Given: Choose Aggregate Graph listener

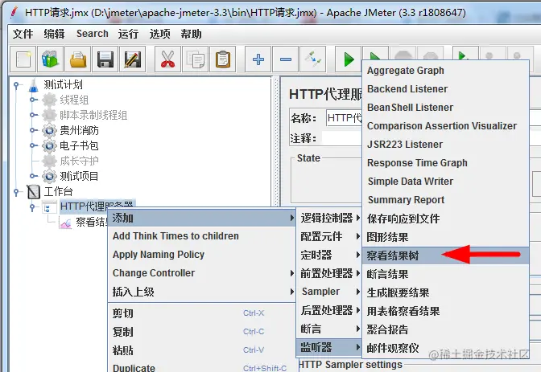Looking at the screenshot, I should [x=445, y=71].
